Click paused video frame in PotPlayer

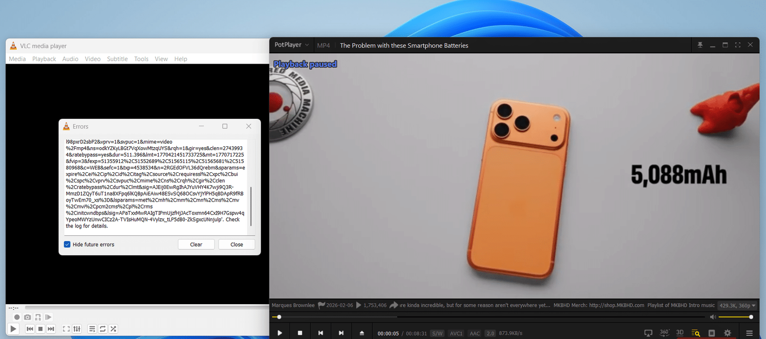[x=514, y=176]
